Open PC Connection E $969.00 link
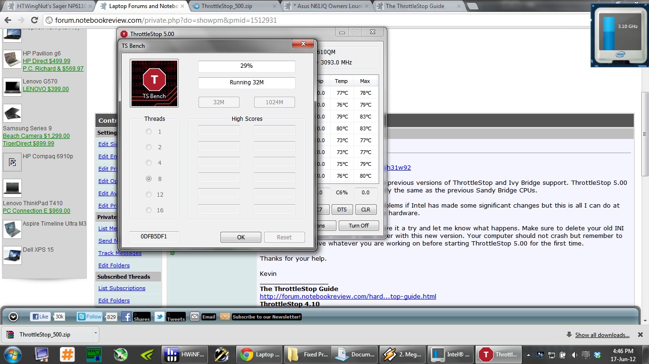 (37, 211)
